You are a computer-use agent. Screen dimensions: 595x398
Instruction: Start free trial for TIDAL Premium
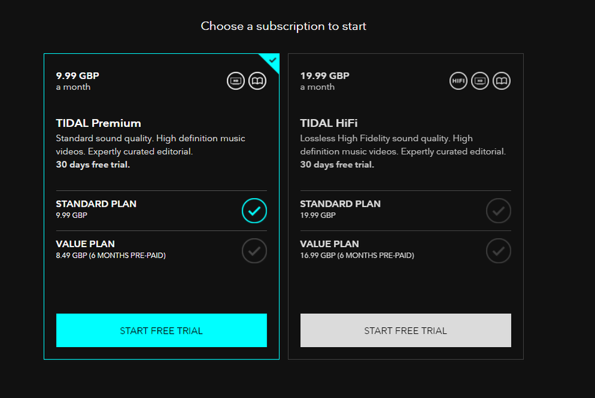point(161,330)
